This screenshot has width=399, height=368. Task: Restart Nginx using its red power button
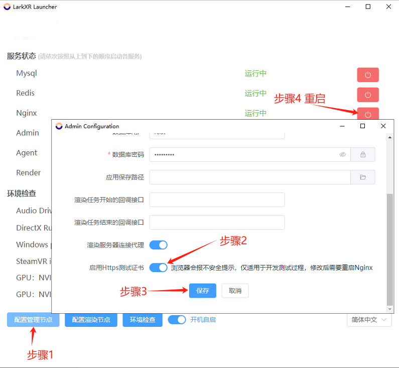click(368, 114)
